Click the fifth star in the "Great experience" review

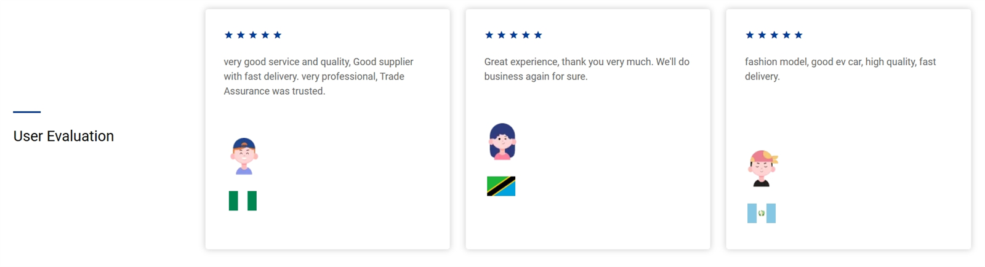[x=538, y=35]
